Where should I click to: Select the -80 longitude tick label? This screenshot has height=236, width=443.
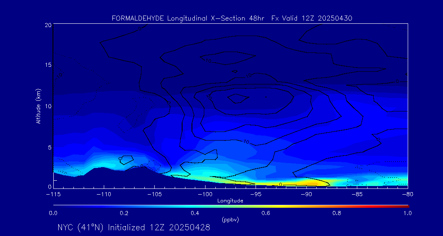(407, 194)
